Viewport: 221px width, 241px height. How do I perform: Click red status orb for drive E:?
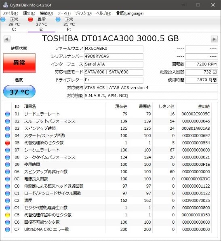[30, 19]
